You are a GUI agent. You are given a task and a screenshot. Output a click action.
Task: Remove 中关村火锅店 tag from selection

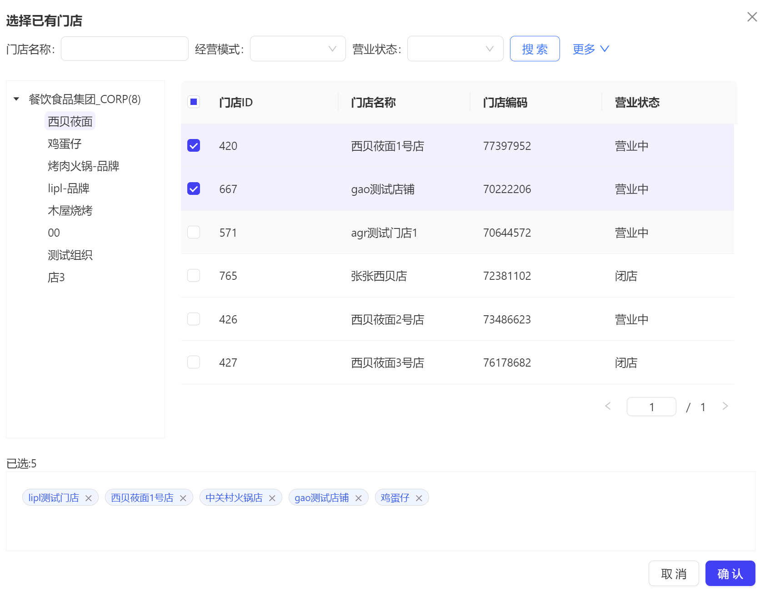click(272, 498)
